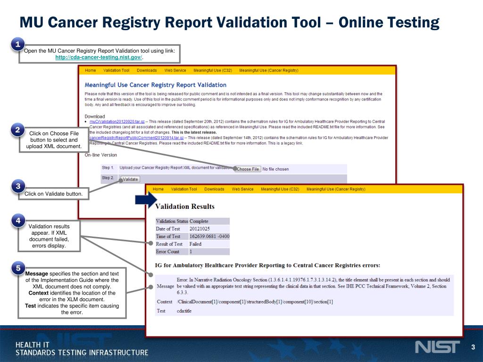Select the time value 162639.0681 -0400

click(209, 236)
